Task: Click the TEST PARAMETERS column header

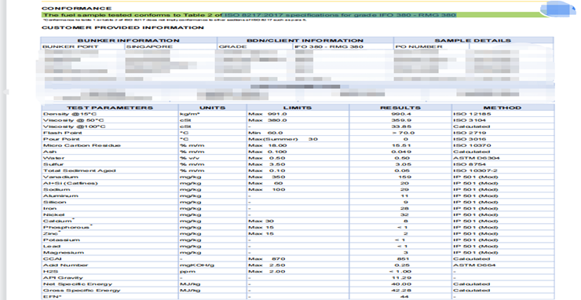Action: pos(110,108)
